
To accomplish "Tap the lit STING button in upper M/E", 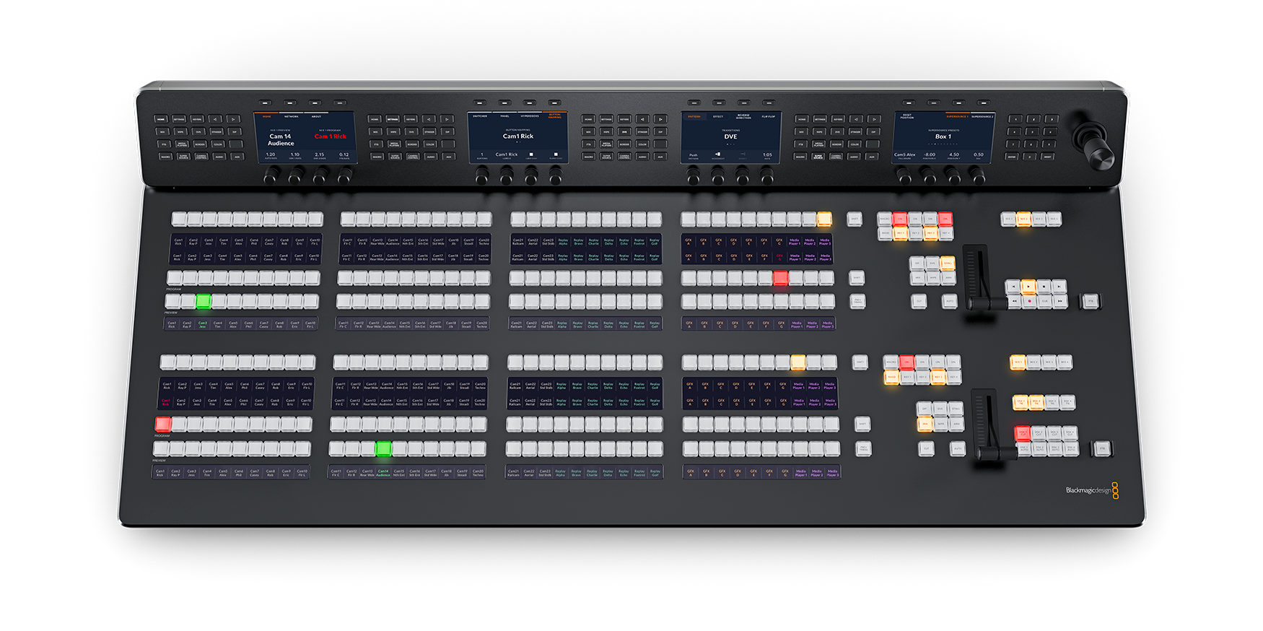I will point(948,264).
